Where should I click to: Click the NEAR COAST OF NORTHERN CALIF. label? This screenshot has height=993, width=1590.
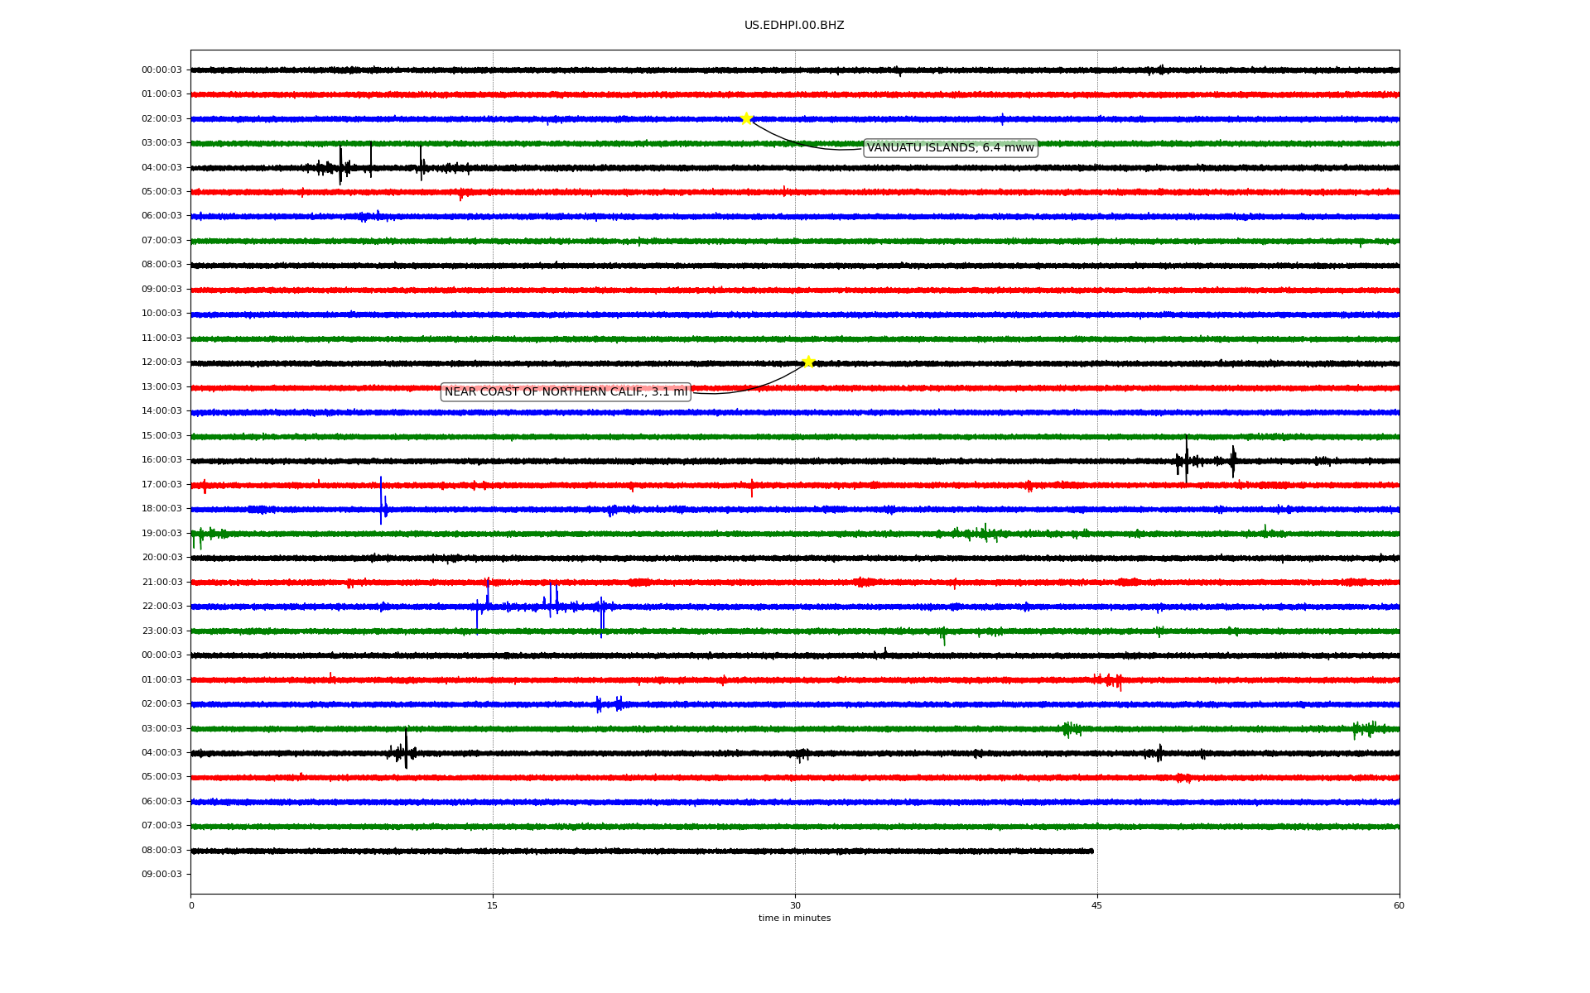point(566,392)
